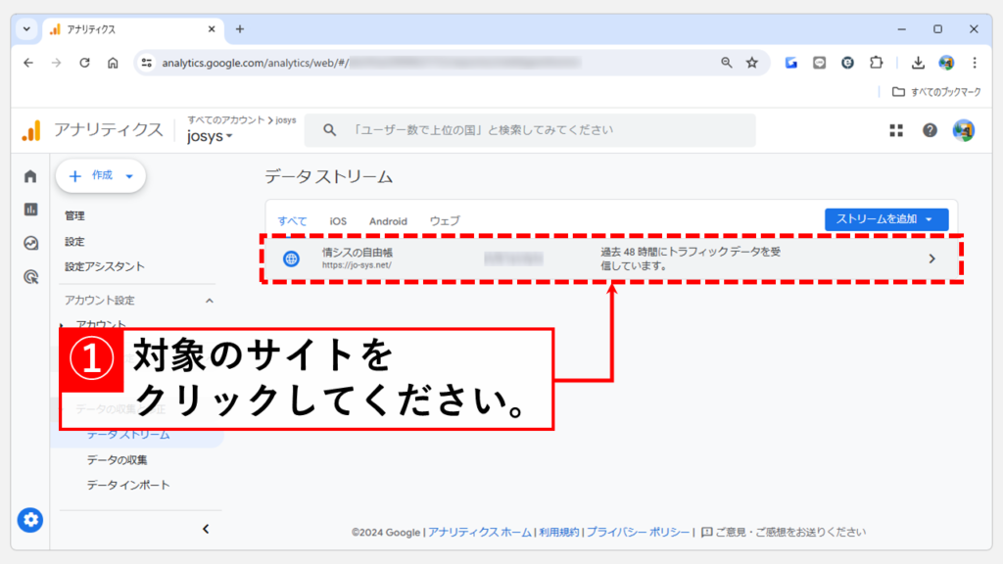Click the browser back arrow
The height and width of the screenshot is (564, 1003).
coord(28,63)
